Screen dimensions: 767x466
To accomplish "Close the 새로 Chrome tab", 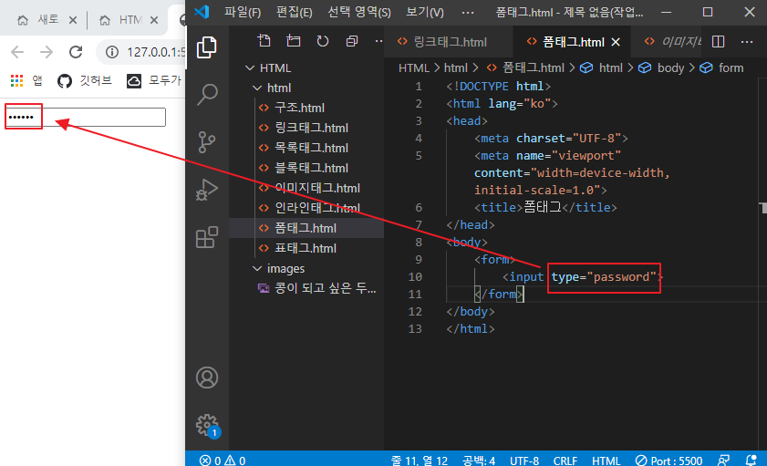I will click(x=73, y=20).
